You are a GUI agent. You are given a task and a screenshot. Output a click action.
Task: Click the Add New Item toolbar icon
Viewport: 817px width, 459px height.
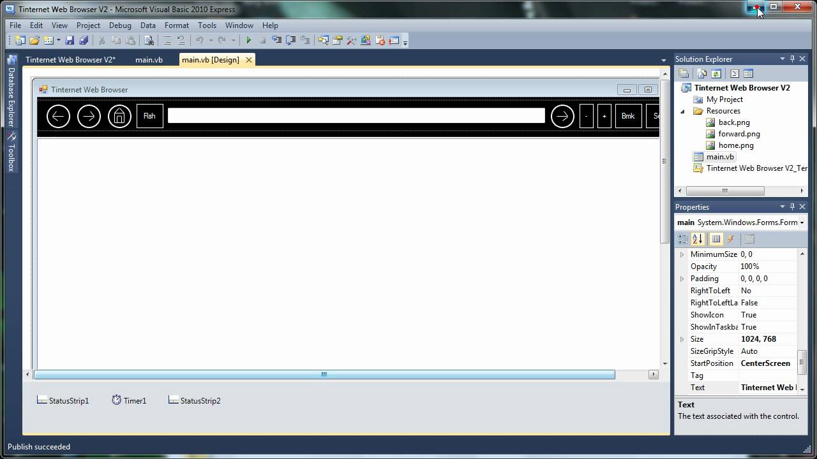[49, 40]
